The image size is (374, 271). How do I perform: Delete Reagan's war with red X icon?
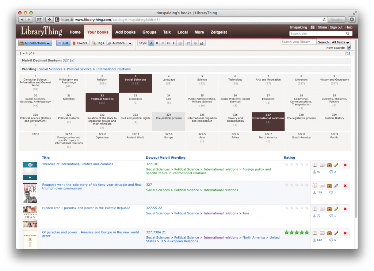[x=345, y=186]
